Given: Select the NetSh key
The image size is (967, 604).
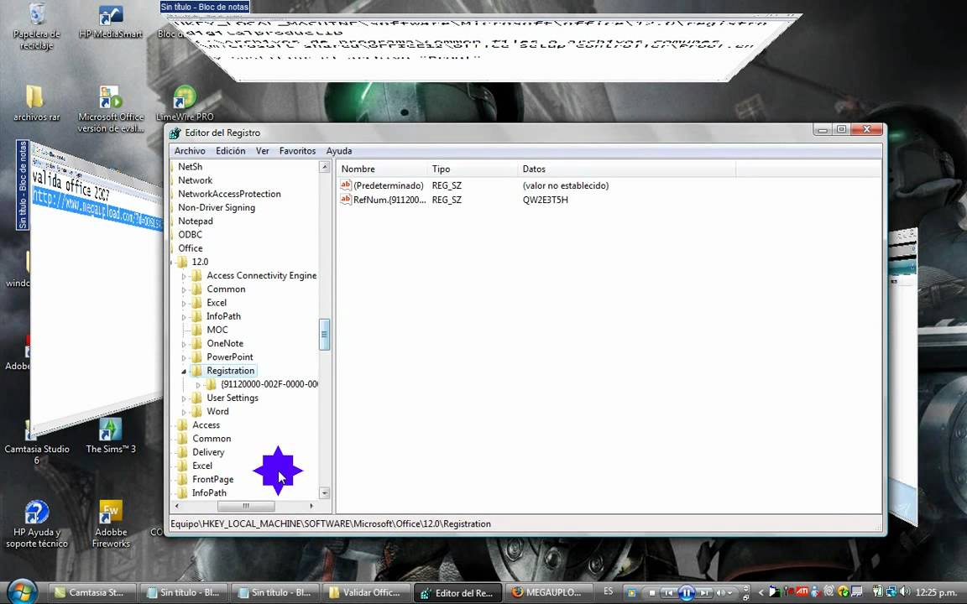Looking at the screenshot, I should [x=190, y=166].
